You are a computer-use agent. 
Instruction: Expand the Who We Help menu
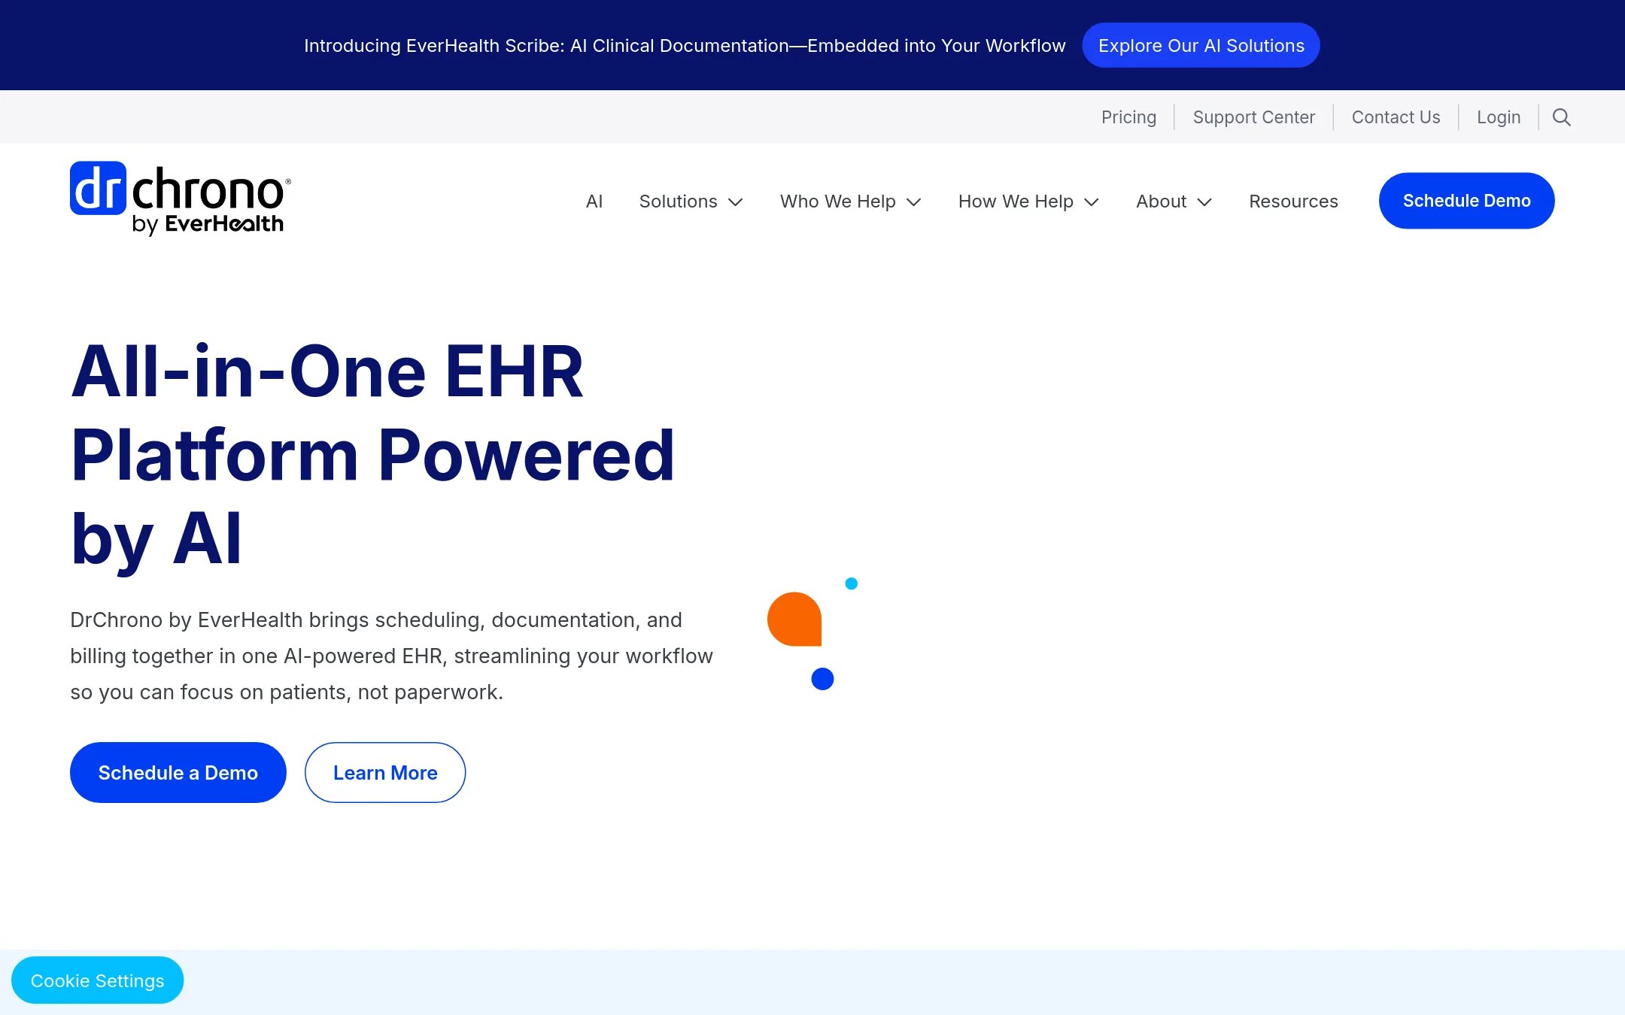pyautogui.click(x=850, y=201)
